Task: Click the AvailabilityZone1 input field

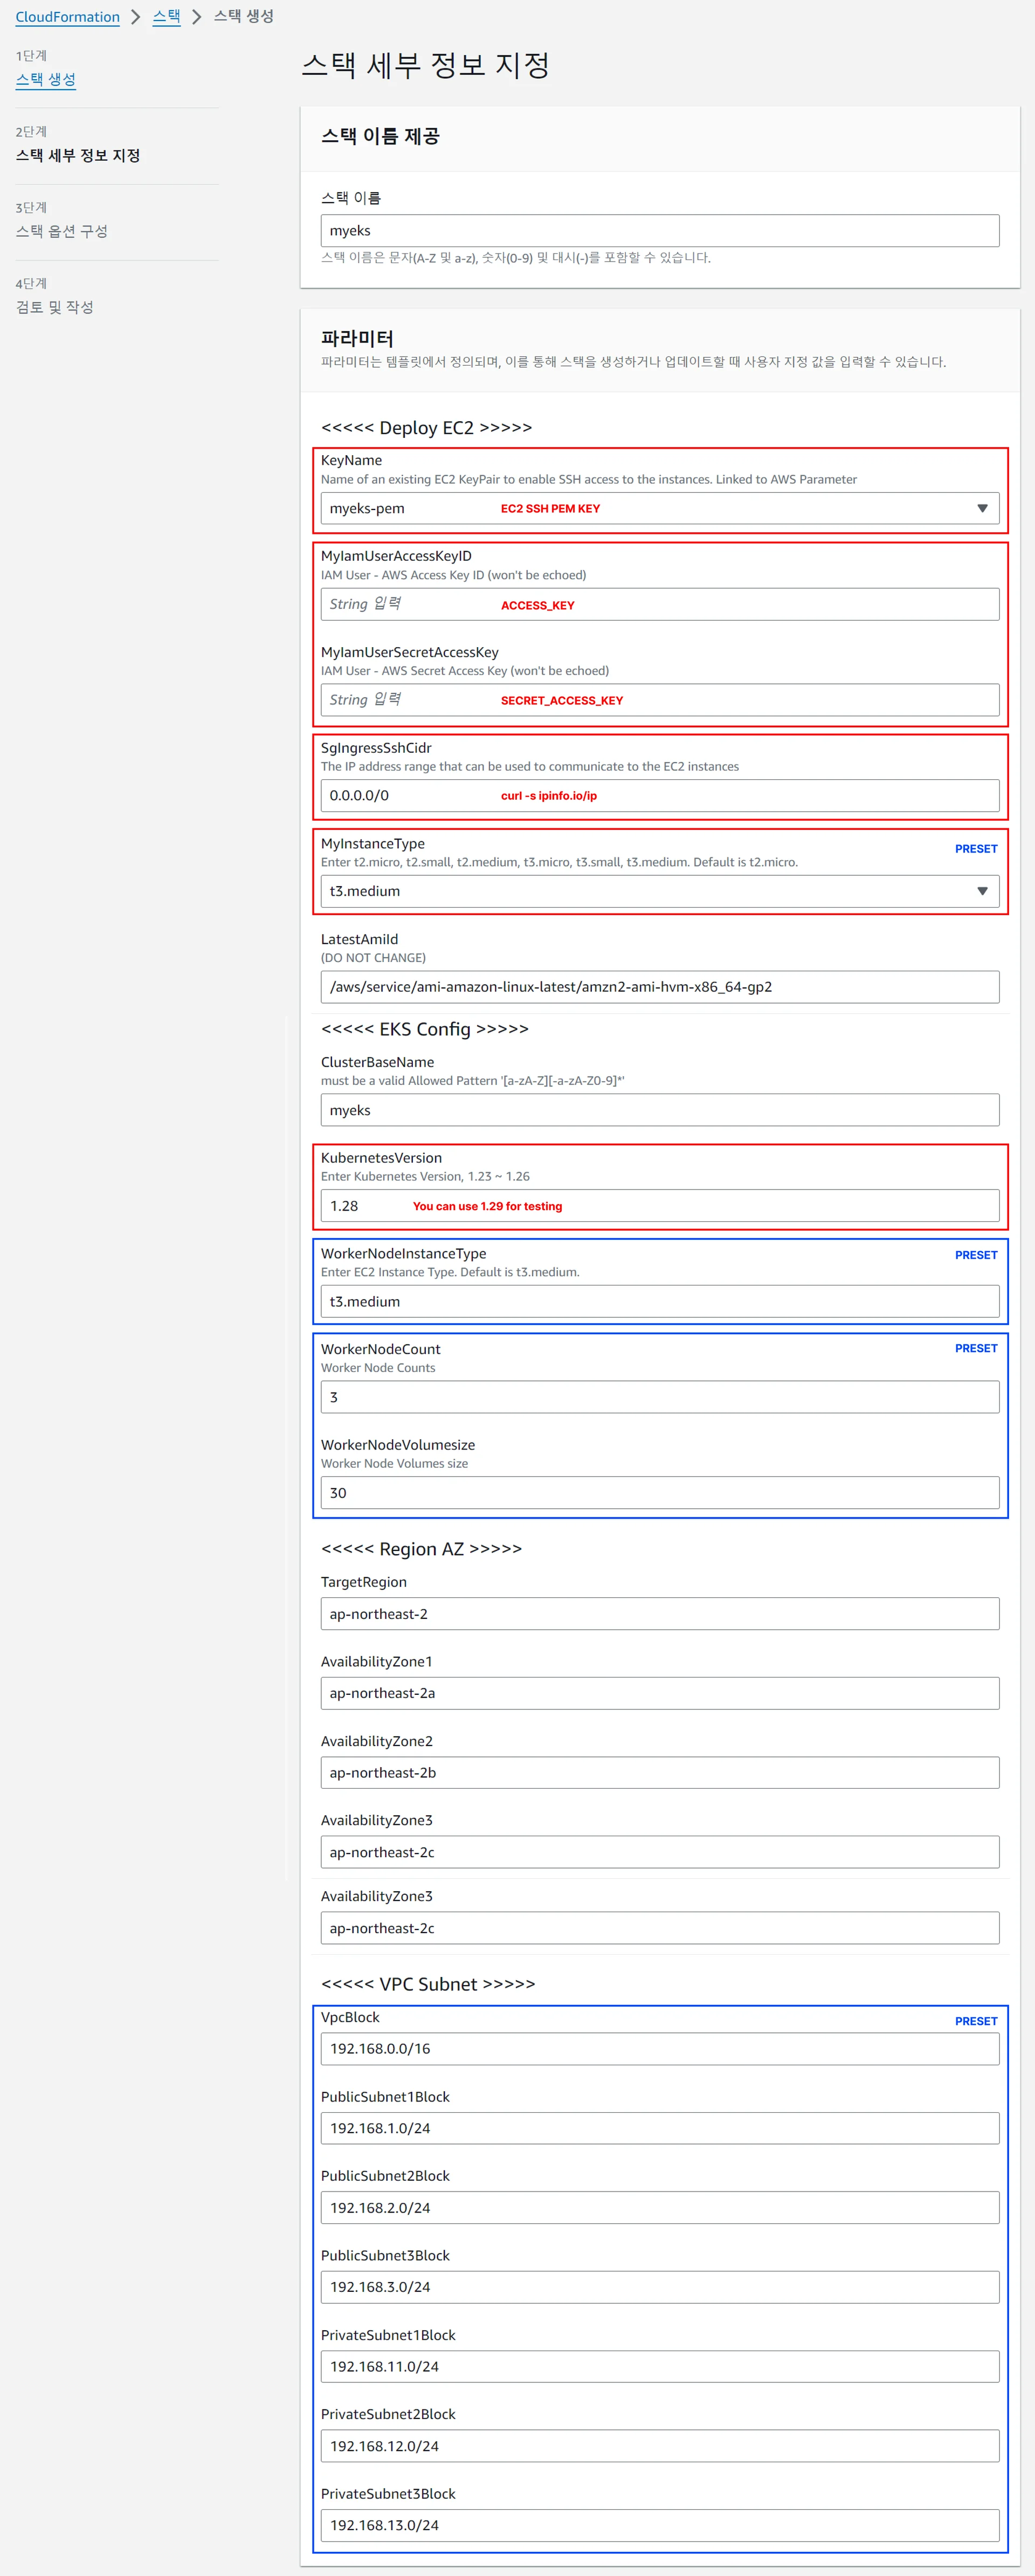Action: click(x=659, y=1693)
